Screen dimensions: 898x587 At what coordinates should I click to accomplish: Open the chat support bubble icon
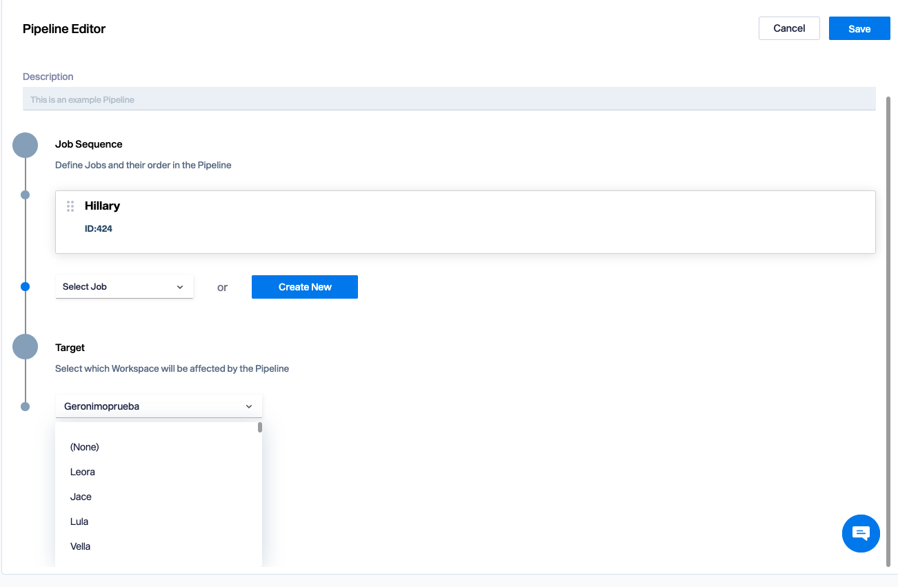coord(861,533)
